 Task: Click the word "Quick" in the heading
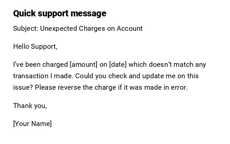24,13
